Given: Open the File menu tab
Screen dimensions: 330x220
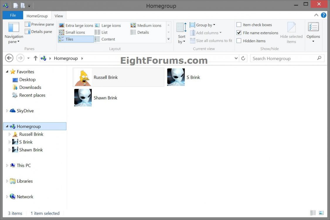Looking at the screenshot, I should 13,15.
